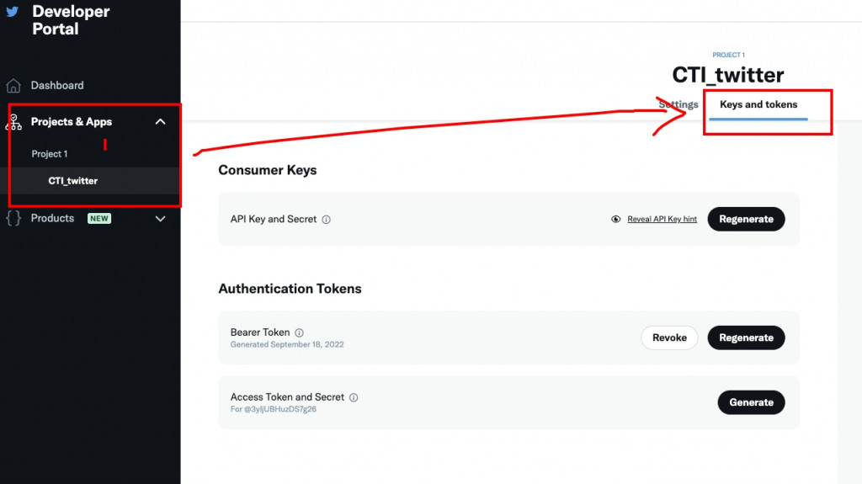Switch to Keys and tokens tab
862x484 pixels.
click(758, 105)
